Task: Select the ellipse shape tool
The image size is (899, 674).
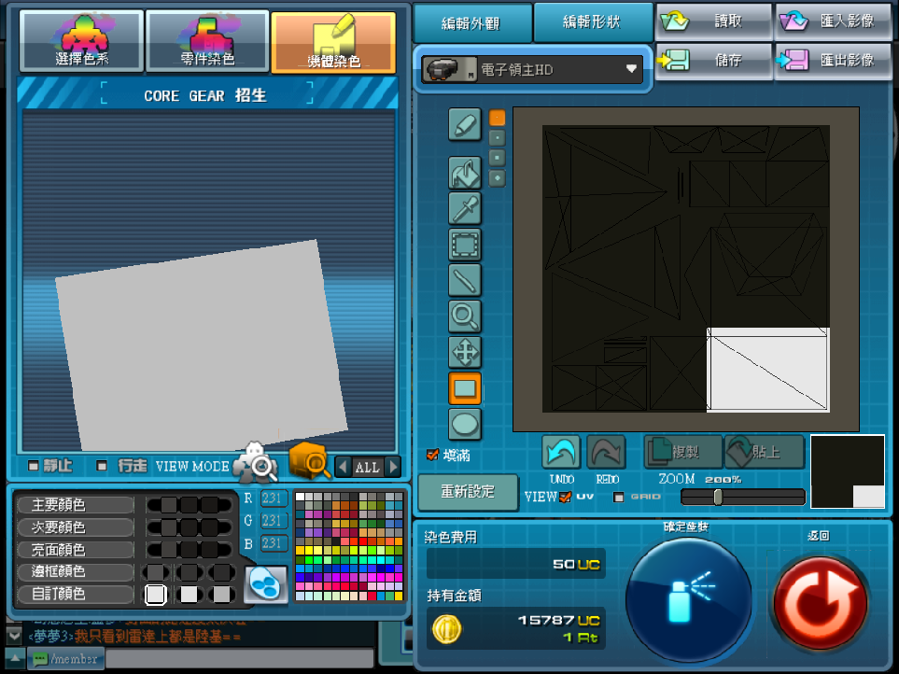Action: coord(465,424)
